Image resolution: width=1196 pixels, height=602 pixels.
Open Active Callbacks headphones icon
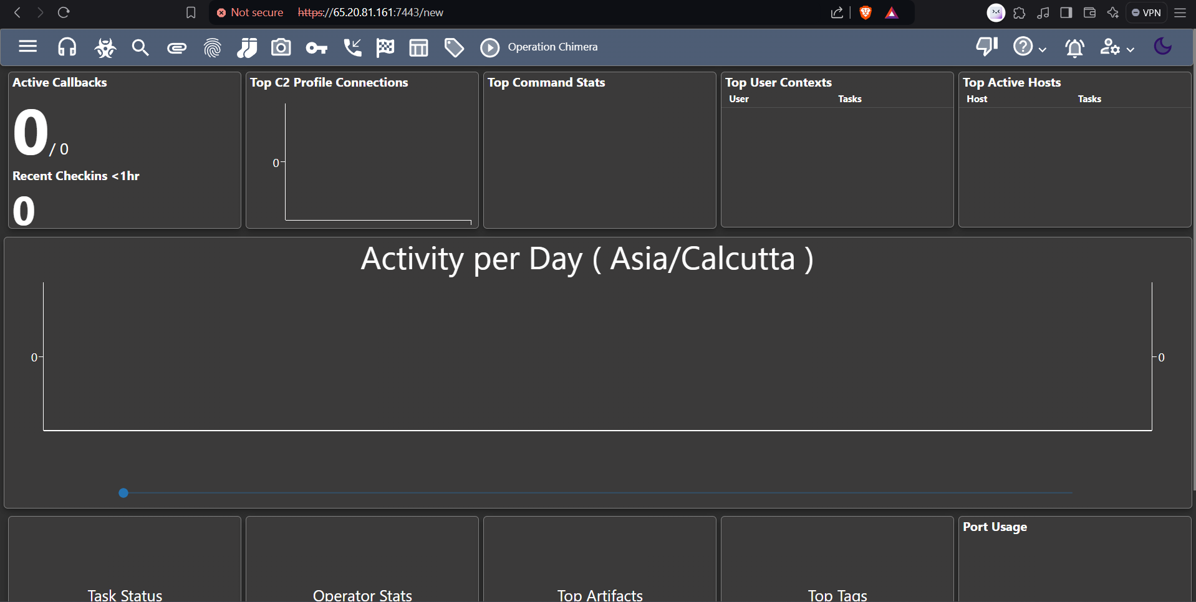coord(67,47)
